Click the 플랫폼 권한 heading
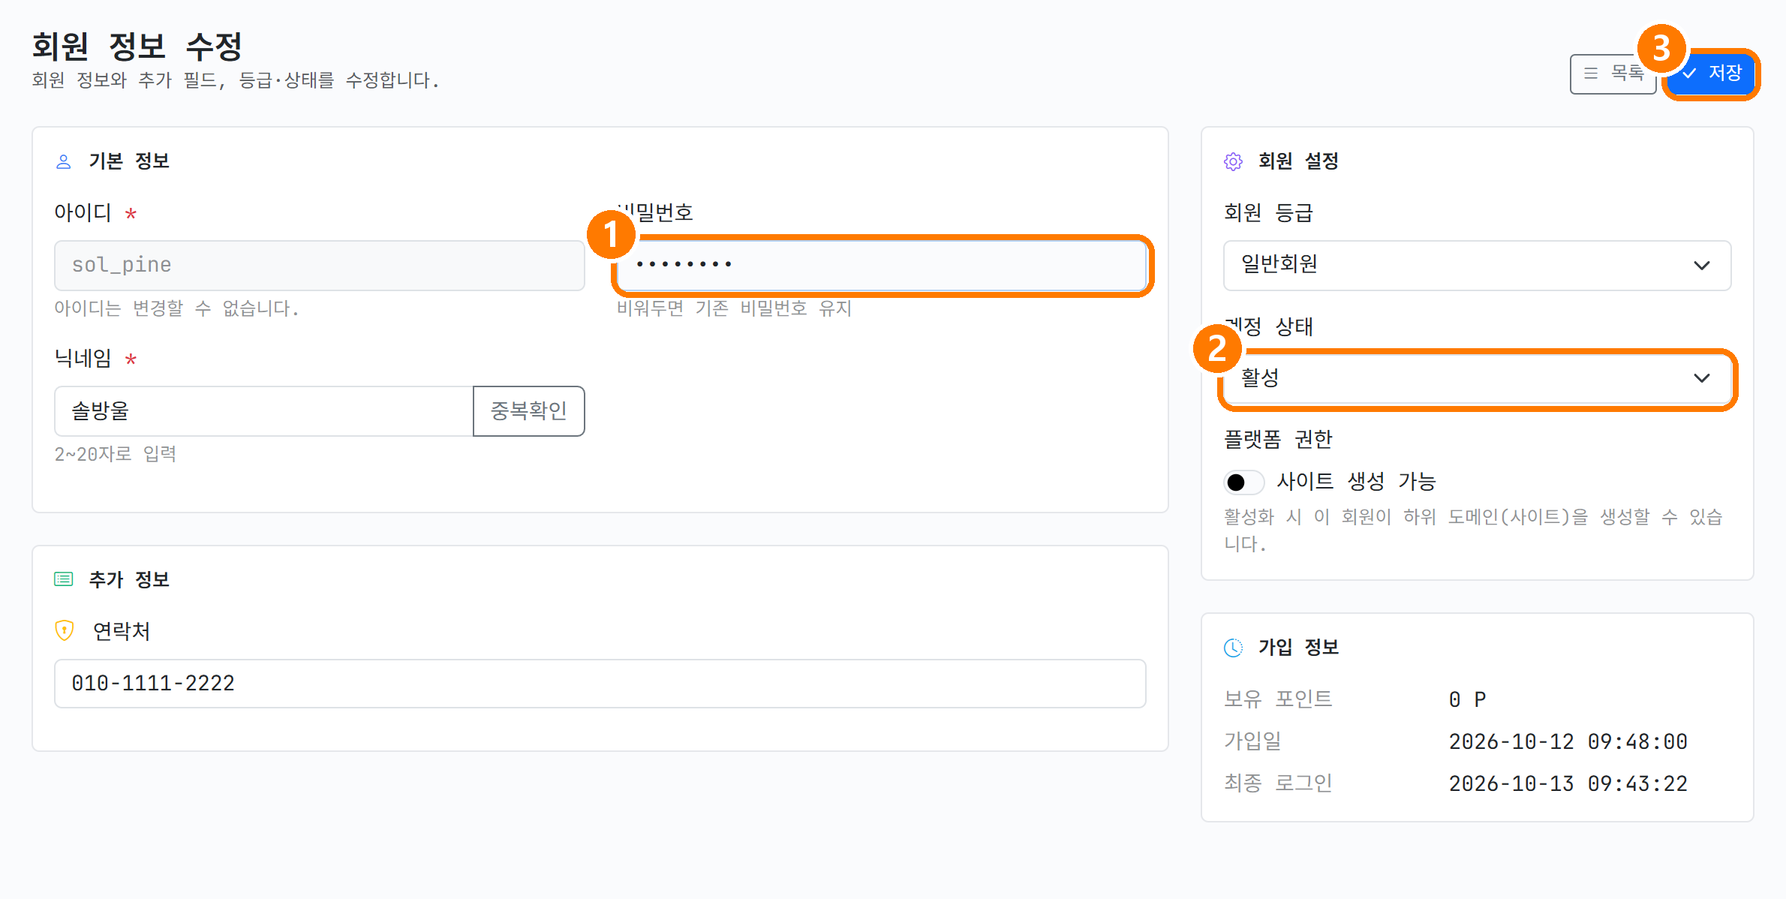 [1277, 439]
